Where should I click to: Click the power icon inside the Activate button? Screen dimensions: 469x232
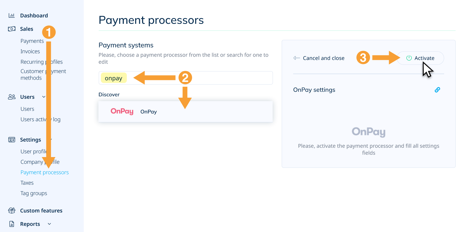409,58
